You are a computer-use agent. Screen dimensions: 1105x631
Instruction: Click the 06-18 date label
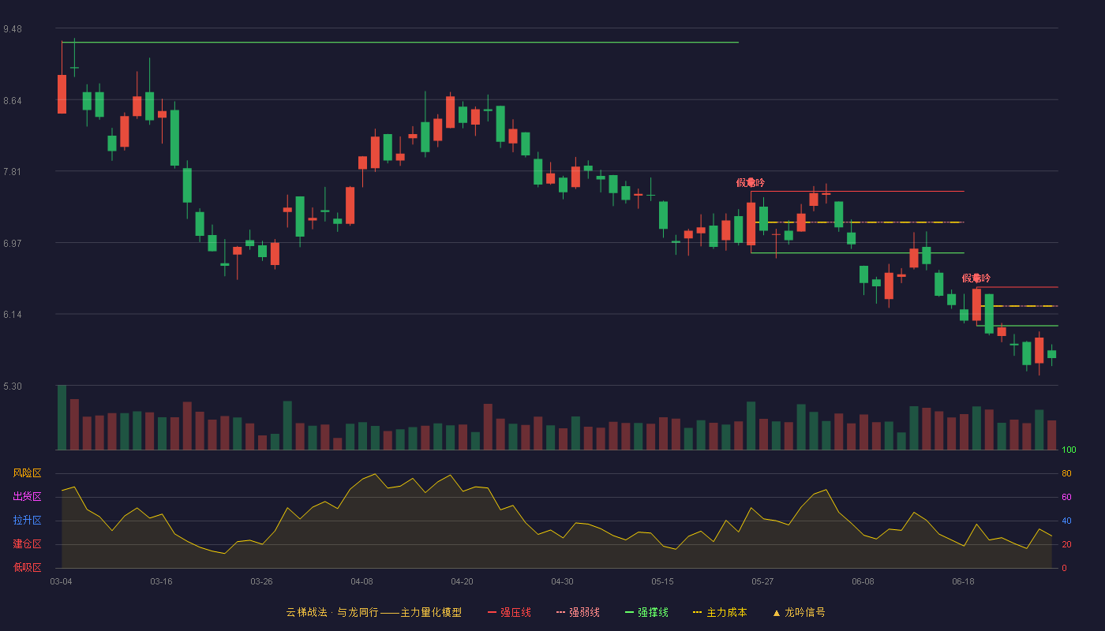[963, 581]
